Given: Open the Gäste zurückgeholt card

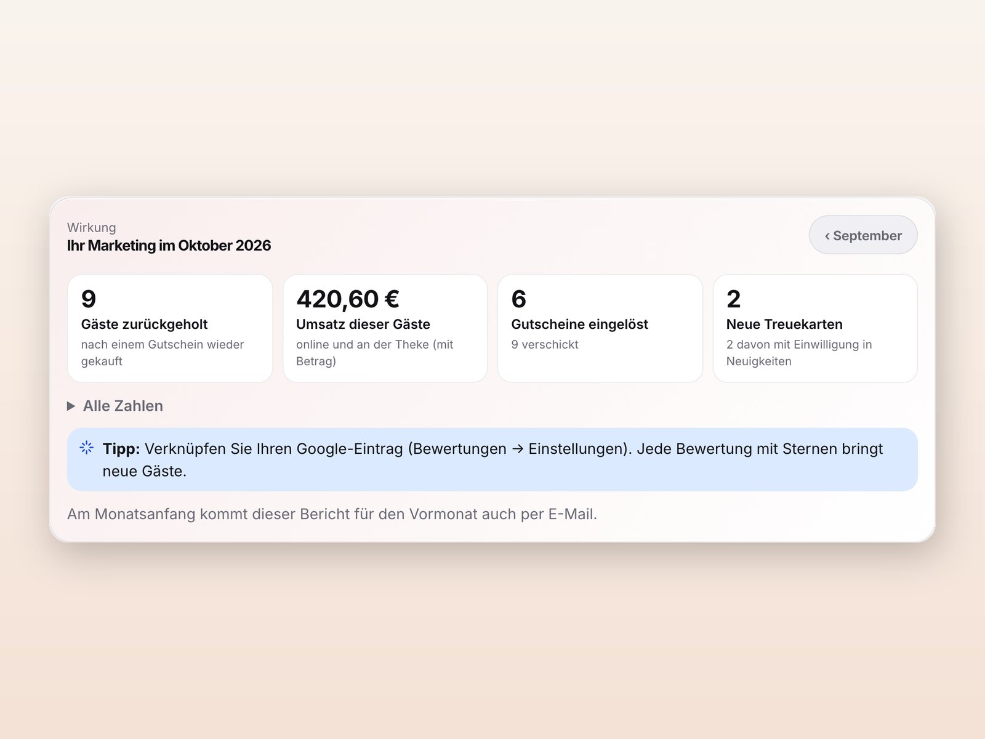Looking at the screenshot, I should tap(170, 328).
